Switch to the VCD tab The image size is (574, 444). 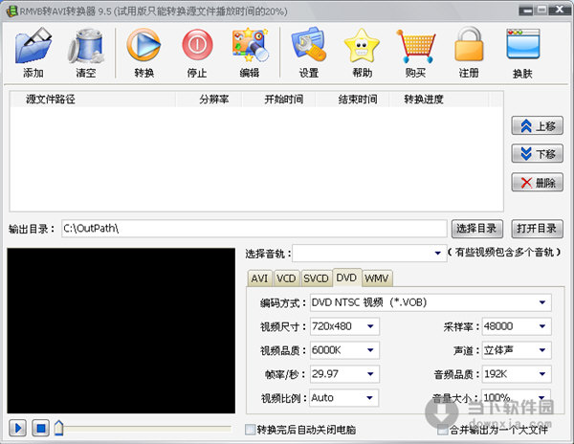[x=286, y=278]
